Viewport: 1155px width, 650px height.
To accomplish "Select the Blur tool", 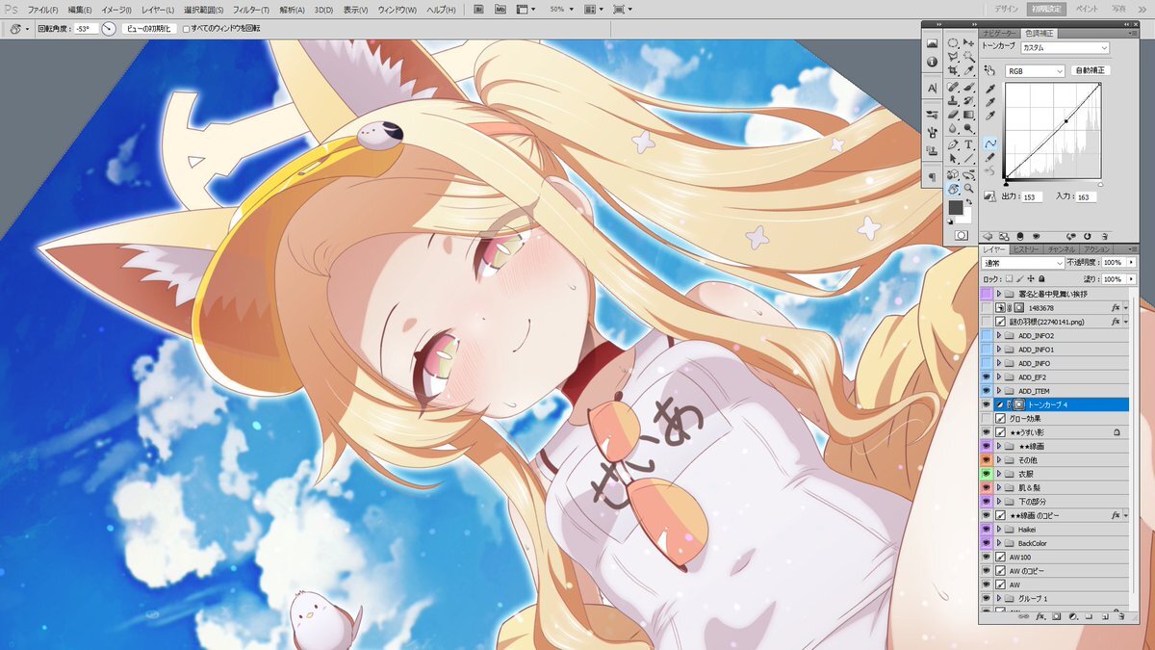I will (952, 129).
